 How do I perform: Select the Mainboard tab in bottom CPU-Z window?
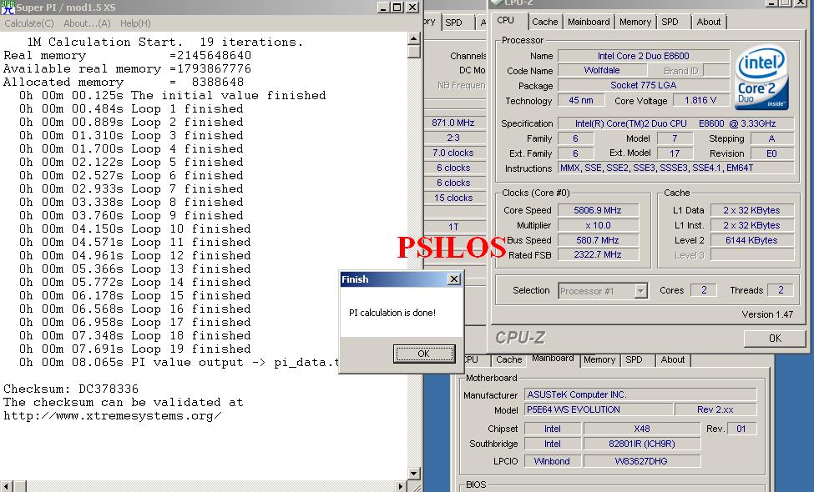tap(553, 359)
